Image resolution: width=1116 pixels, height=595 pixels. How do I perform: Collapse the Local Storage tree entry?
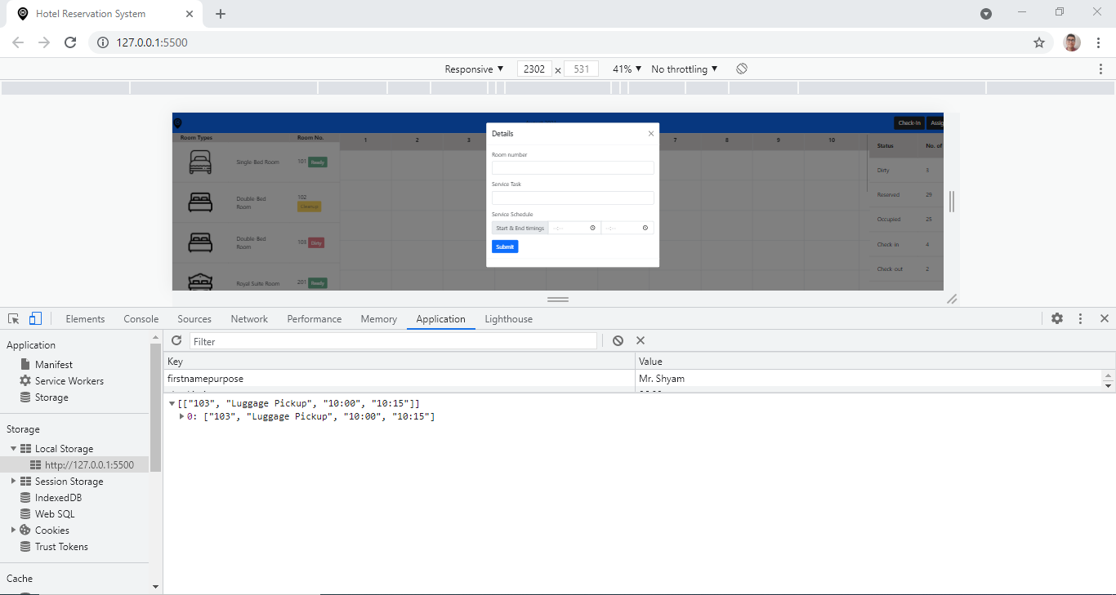[13, 448]
